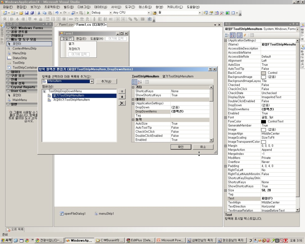Click the Open File folder icon
This screenshot has height=244, width=305.
pyautogui.click(x=21, y=13)
